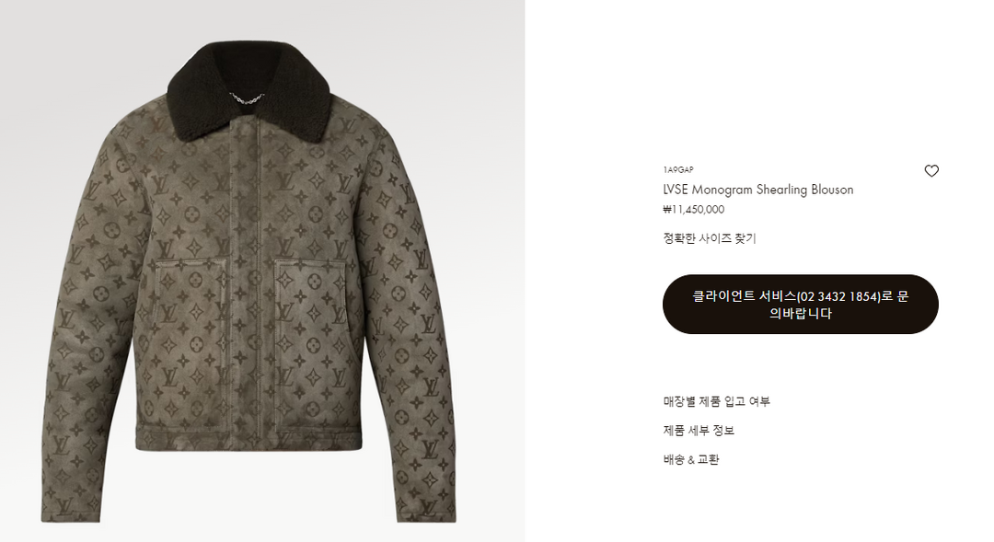Click the product code 1A9GAP

pyautogui.click(x=678, y=170)
